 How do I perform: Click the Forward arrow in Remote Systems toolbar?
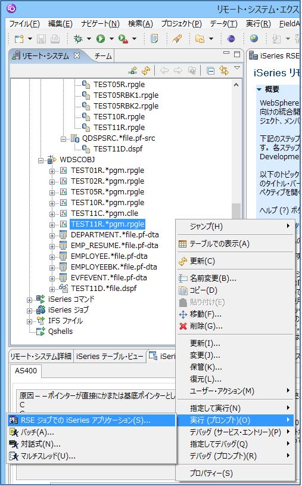178,71
